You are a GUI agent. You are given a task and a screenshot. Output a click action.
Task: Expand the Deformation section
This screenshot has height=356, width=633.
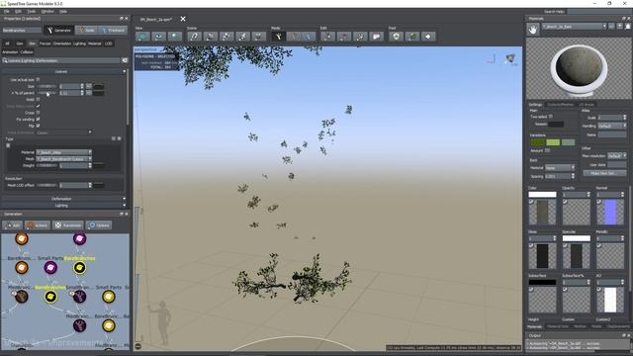(63, 199)
